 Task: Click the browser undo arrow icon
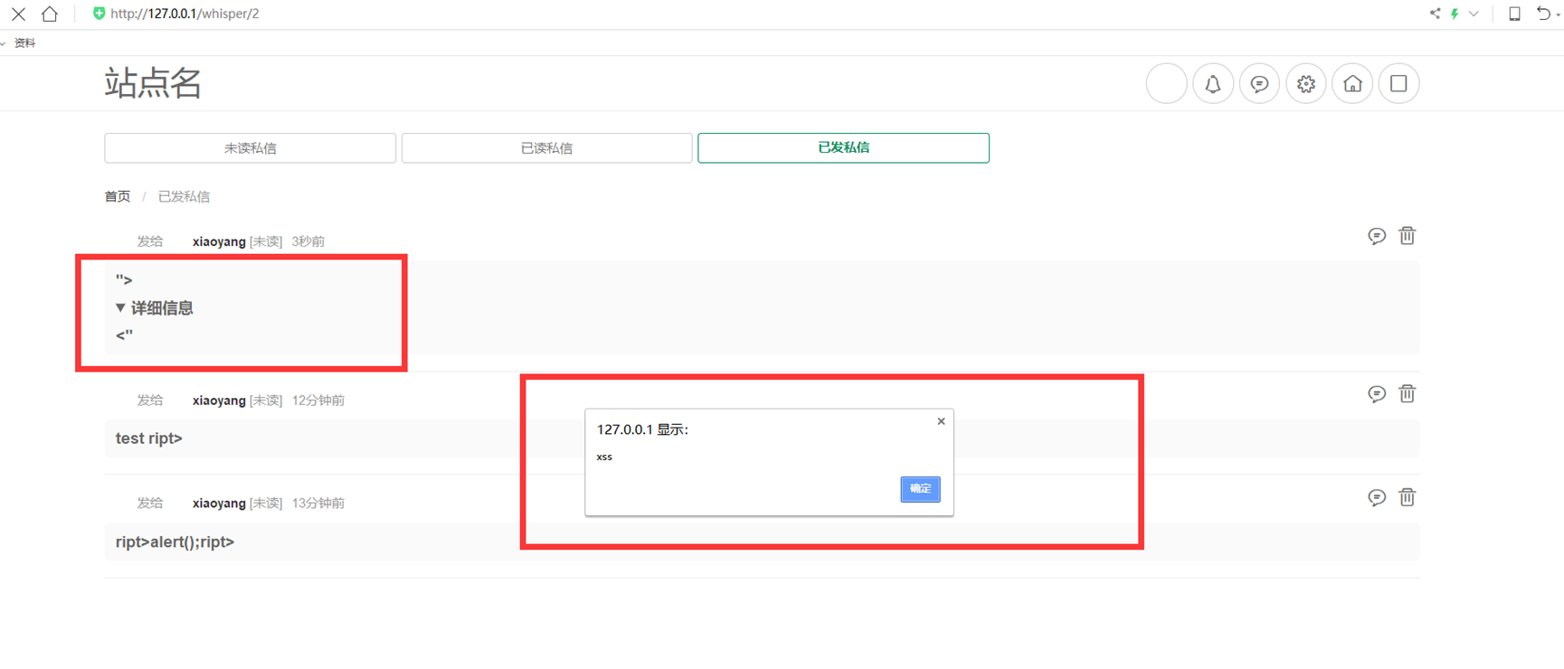(1543, 14)
